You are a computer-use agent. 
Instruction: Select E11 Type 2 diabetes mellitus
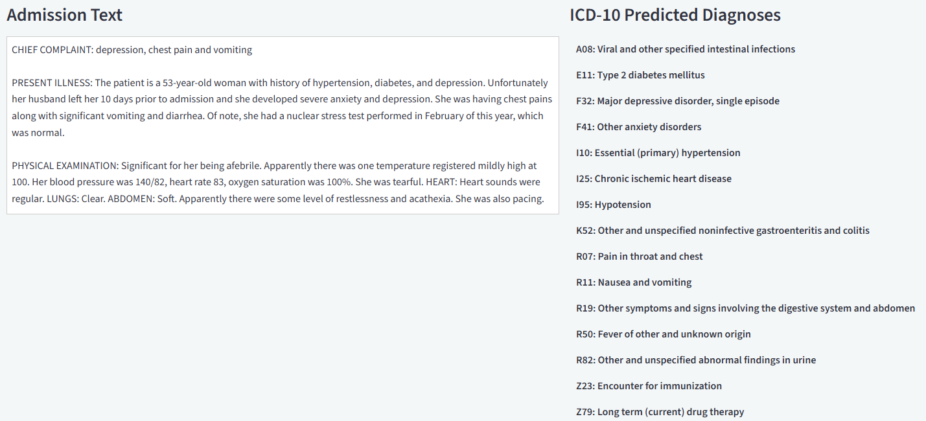click(x=640, y=75)
